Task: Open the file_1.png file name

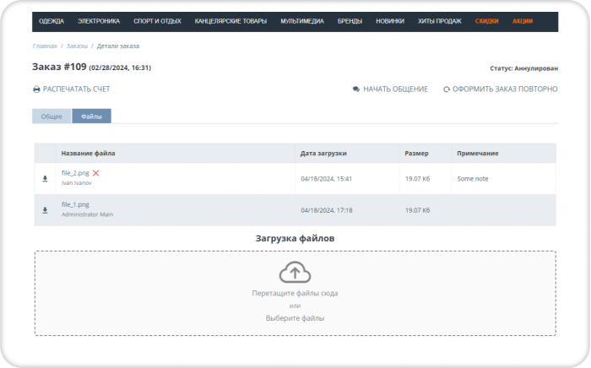Action: pos(75,204)
